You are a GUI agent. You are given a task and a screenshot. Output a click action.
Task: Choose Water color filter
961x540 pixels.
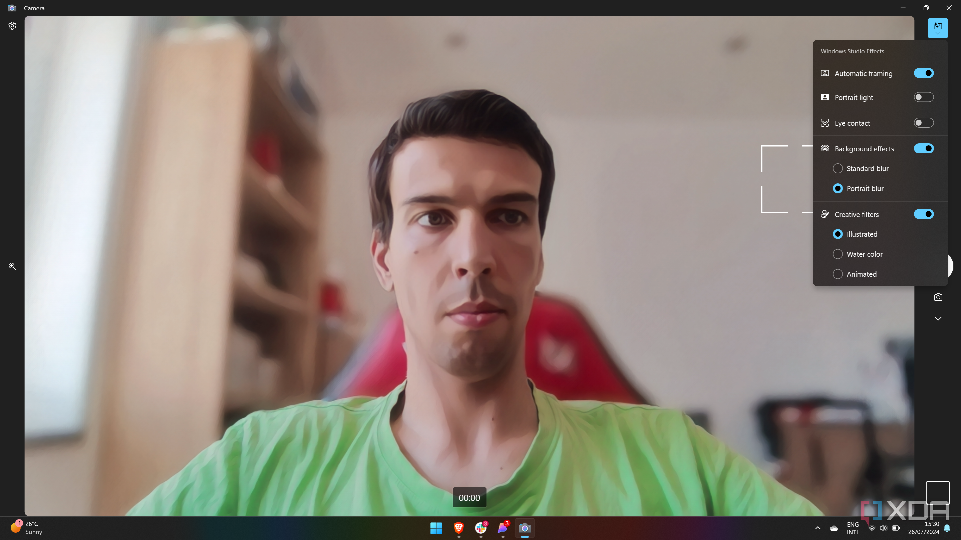(838, 254)
